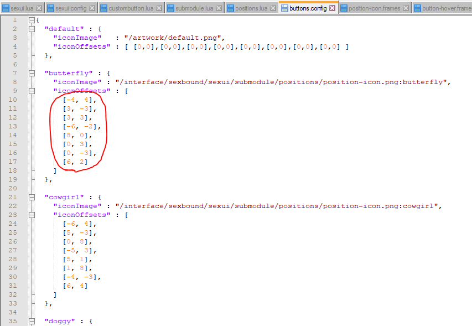Image resolution: width=472 pixels, height=326 pixels.
Task: Click the [-4, 4] offset on line 10
Action: coord(78,100)
